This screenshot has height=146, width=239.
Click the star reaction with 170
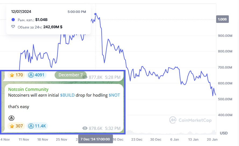click(16, 75)
